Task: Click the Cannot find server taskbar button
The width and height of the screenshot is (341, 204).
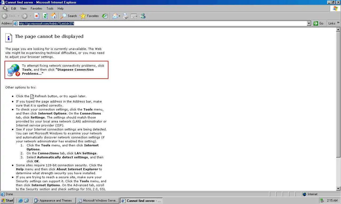Action: [x=141, y=201]
